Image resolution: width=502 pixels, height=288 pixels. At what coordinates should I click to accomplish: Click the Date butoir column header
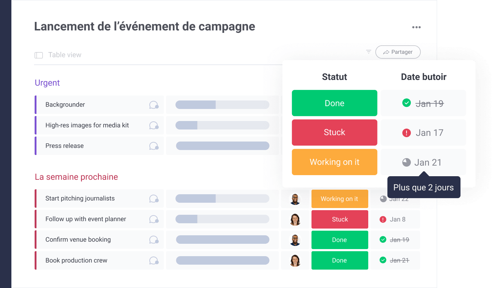tap(424, 77)
